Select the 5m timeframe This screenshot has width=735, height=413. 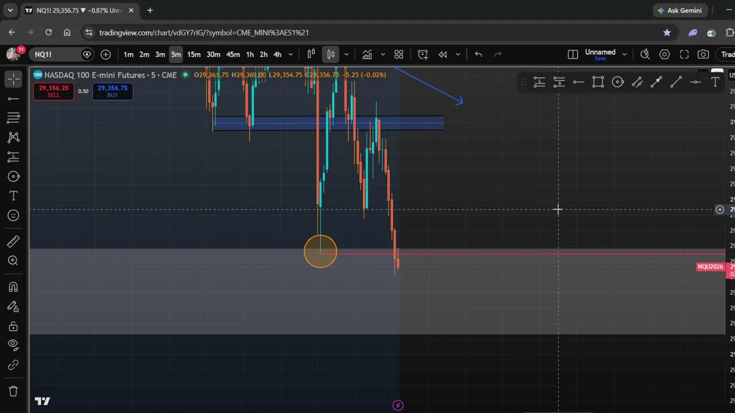point(176,54)
